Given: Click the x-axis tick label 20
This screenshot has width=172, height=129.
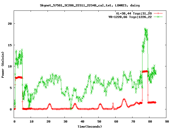Looking at the screenshot, I should [48, 121].
